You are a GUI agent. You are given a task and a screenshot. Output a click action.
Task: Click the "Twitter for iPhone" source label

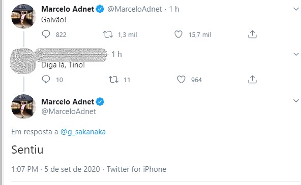pos(136,169)
